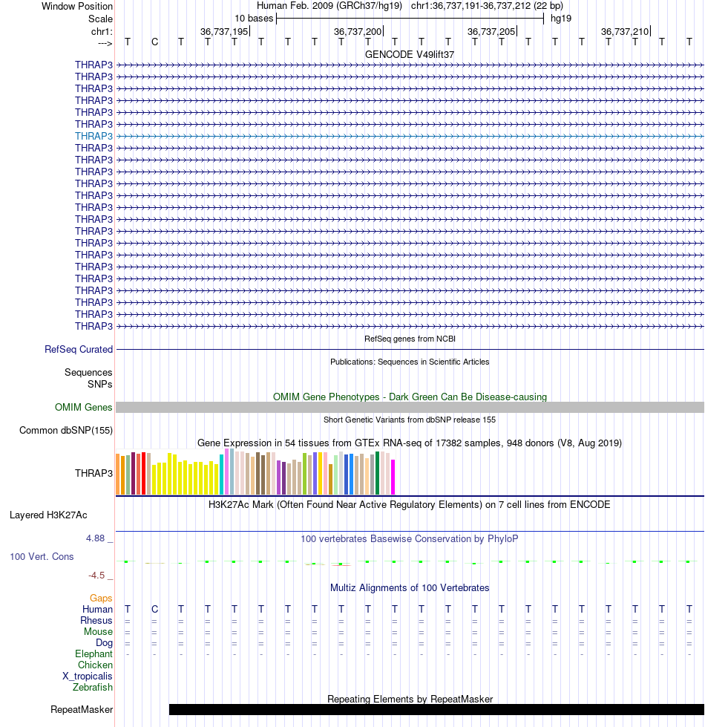
Task: Click the 36,737,195 coordinate marker
Action: (225, 31)
